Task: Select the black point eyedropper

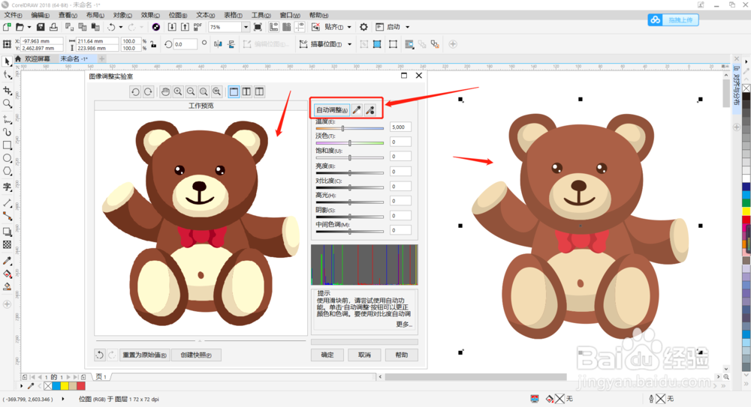Action: (x=369, y=110)
